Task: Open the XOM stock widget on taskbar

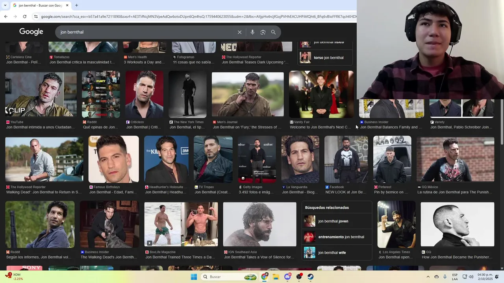Action: pyautogui.click(x=15, y=277)
